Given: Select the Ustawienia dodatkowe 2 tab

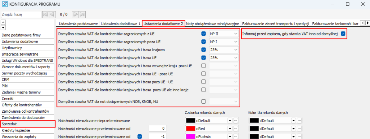Looking at the screenshot, I should click(x=164, y=24).
